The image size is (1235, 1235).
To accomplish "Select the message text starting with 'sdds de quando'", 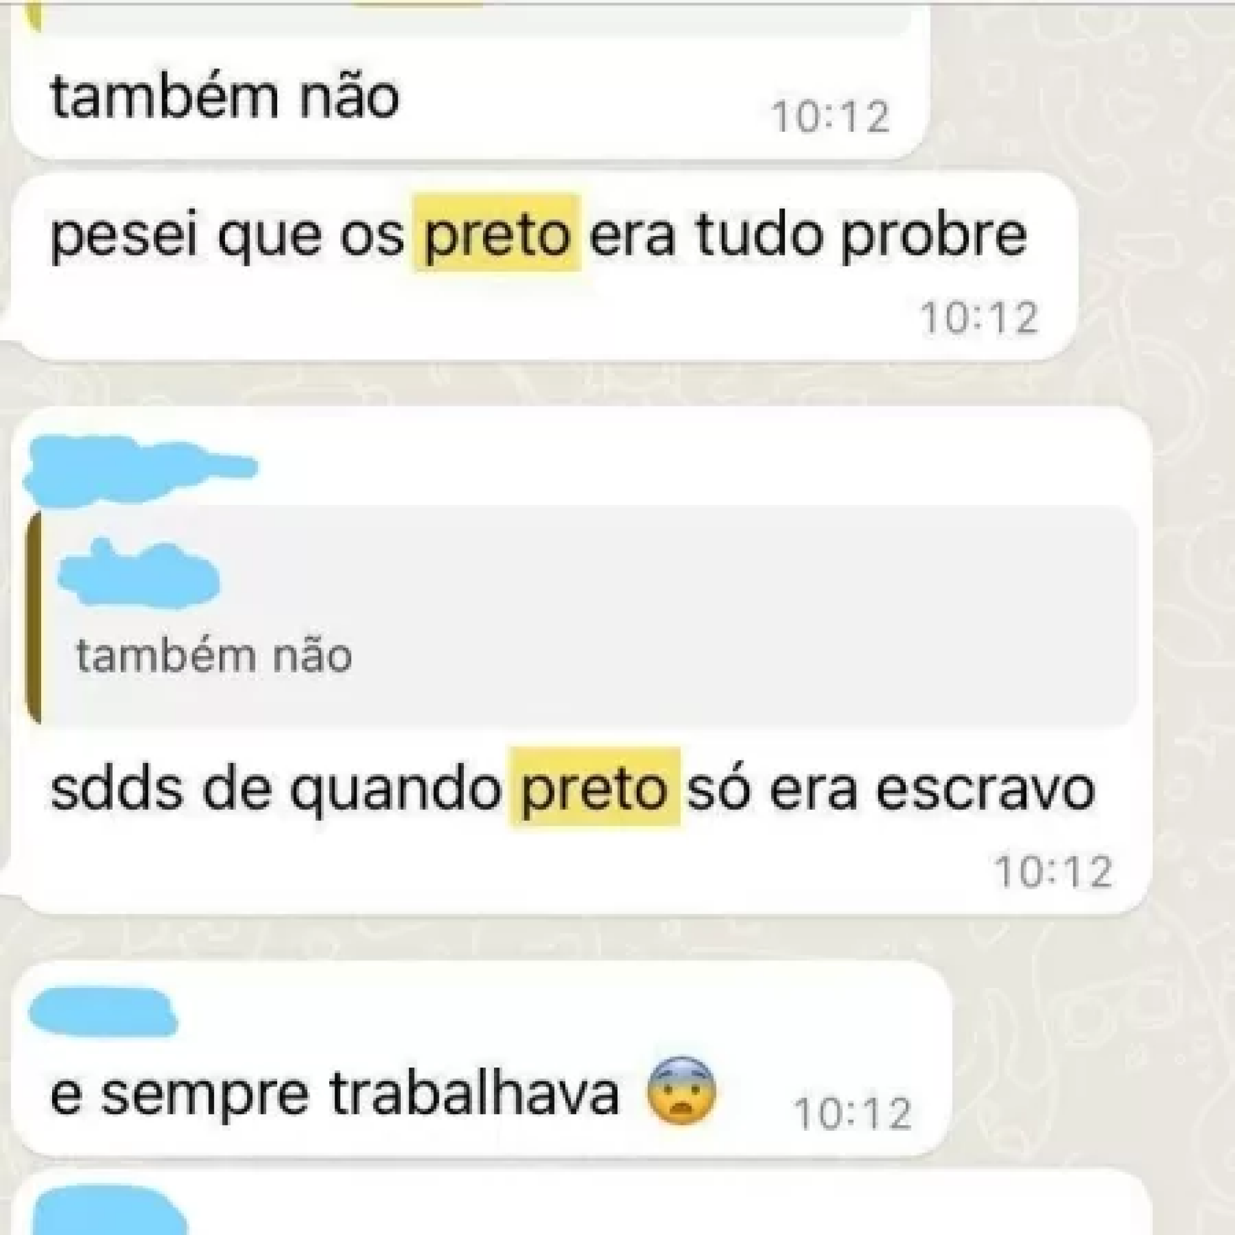I will click(x=572, y=789).
